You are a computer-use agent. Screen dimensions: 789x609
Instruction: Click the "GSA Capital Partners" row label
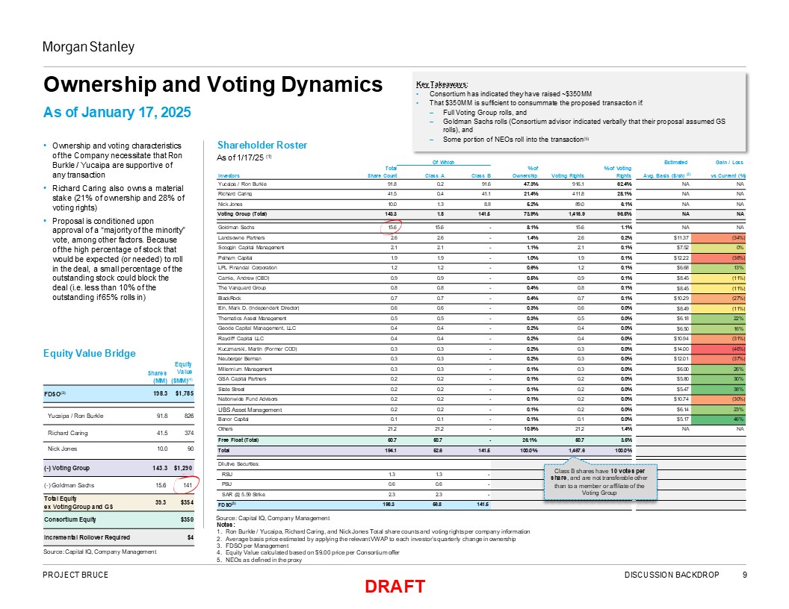click(x=241, y=379)
